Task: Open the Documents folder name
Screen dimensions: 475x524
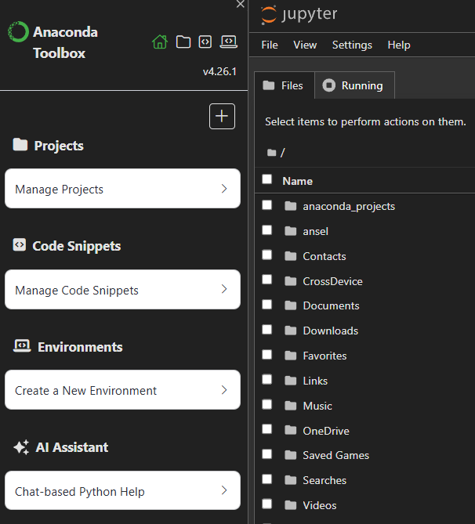Action: pos(331,305)
